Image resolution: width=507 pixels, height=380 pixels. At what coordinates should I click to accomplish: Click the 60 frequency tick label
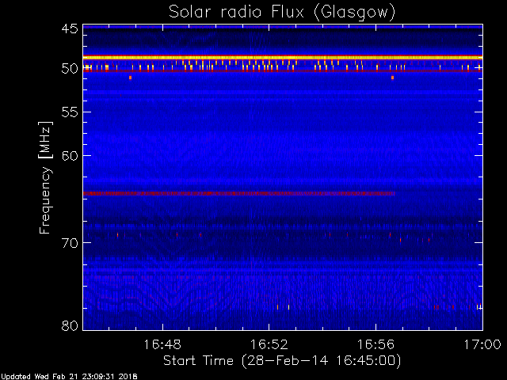pos(70,156)
